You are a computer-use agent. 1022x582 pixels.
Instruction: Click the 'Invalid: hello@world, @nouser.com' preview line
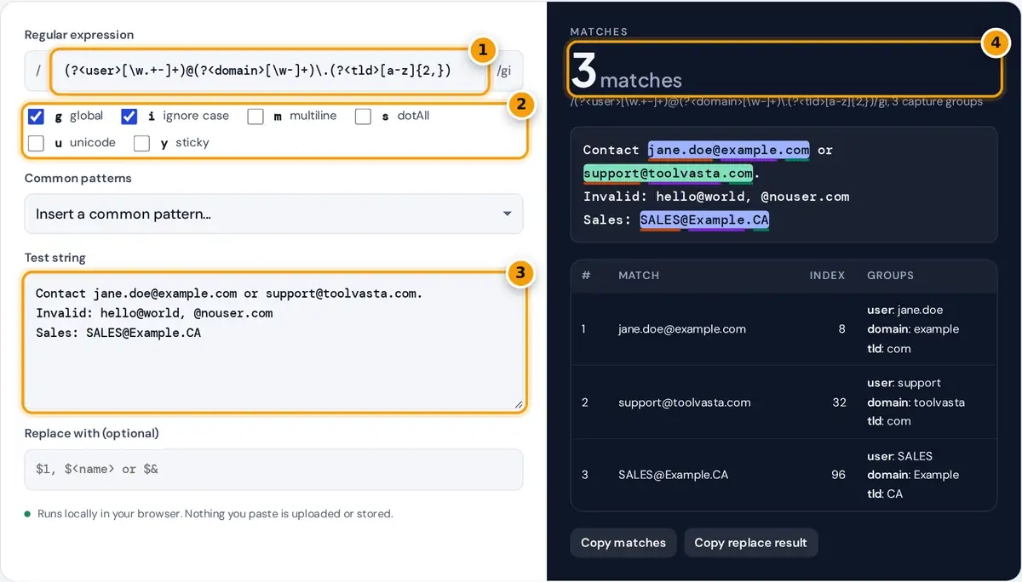(x=716, y=197)
